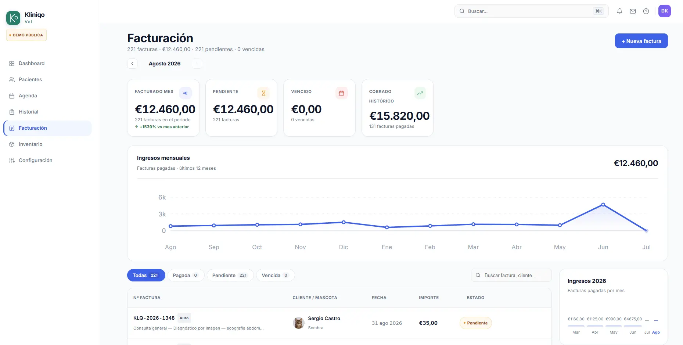Screen dimensions: 683x345
Task: Click the Pacientes sidebar icon
Action: pos(12,80)
